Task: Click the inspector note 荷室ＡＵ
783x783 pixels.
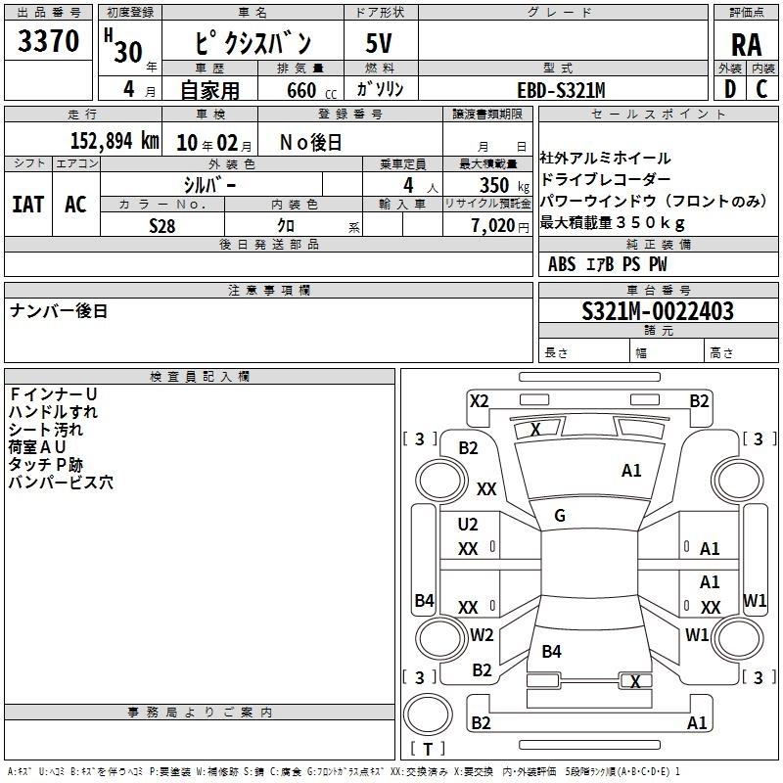Action: [37, 446]
